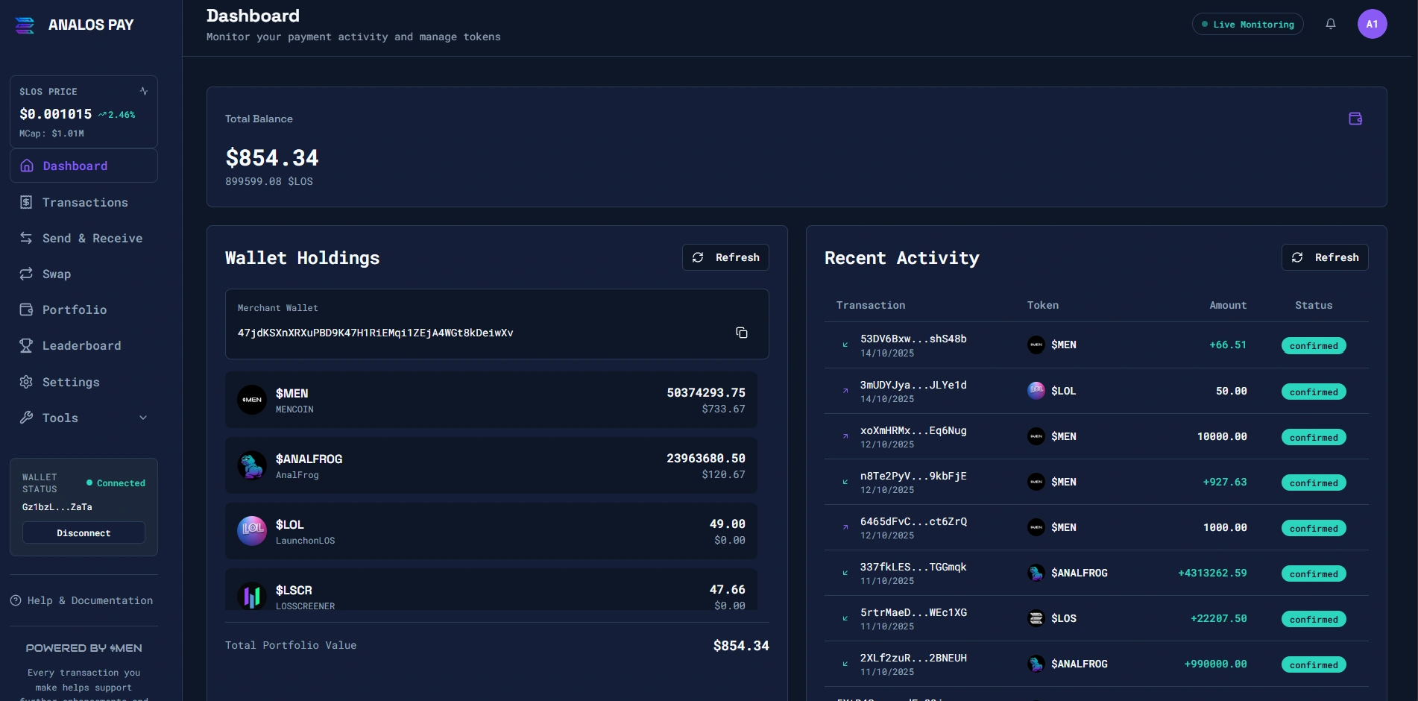The image size is (1418, 701).
Task: Click the $LOL token logo in holdings
Action: [252, 531]
